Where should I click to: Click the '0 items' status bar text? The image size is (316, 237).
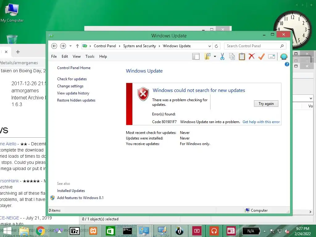click(55, 210)
